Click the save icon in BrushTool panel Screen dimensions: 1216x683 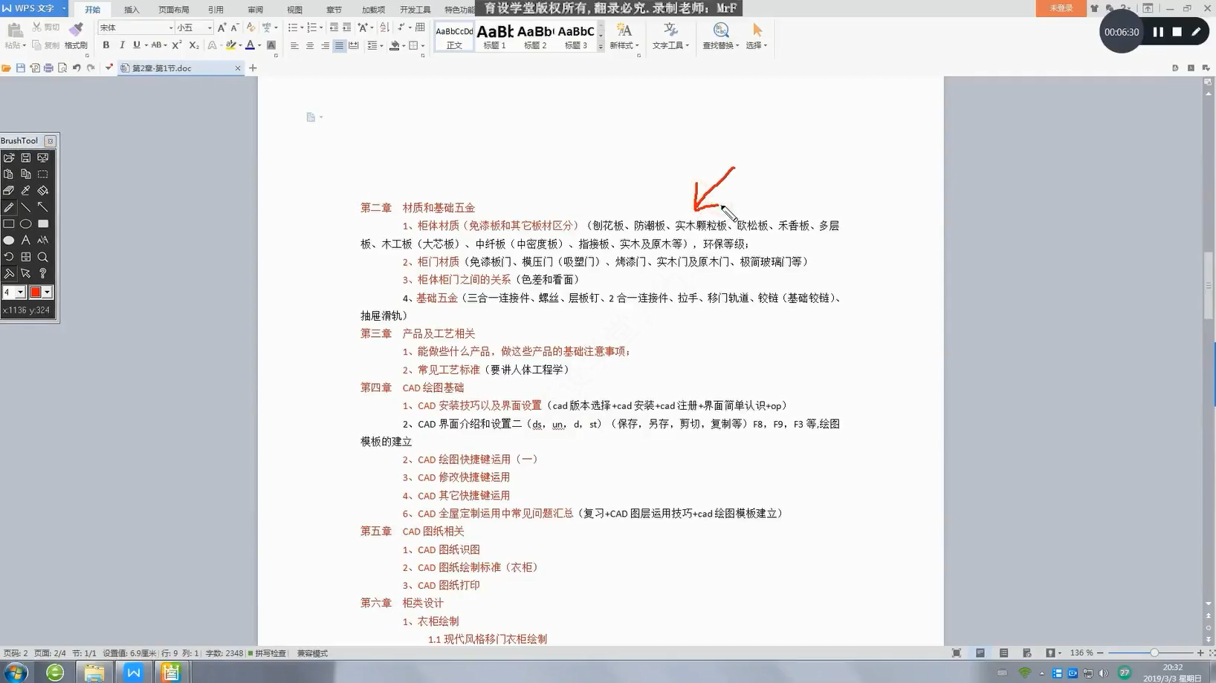[26, 157]
